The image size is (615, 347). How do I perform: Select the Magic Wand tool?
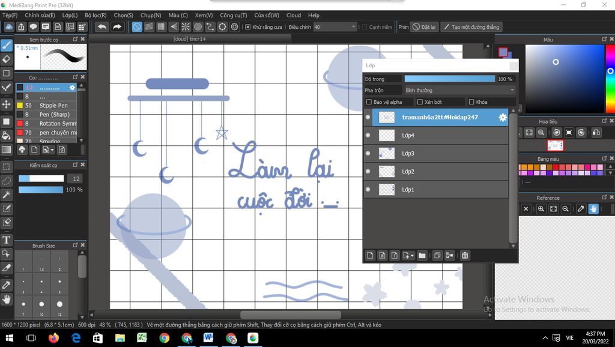tap(6, 195)
